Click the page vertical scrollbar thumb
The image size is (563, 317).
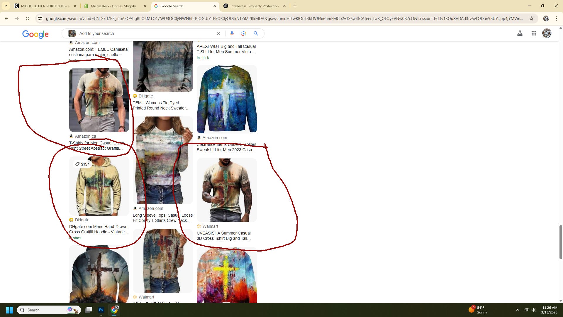tap(560, 242)
